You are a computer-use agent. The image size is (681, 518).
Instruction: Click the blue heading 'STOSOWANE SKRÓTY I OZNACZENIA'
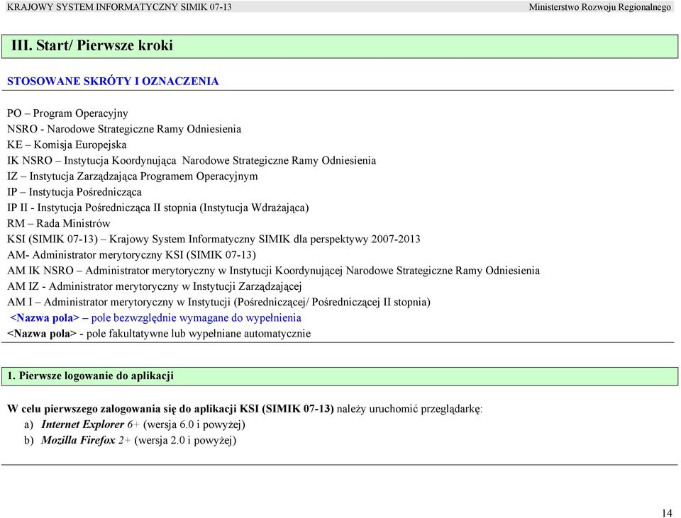coord(113,81)
